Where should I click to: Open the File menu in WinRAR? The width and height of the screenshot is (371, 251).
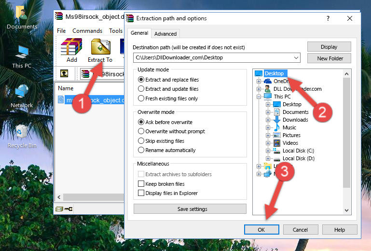61,31
